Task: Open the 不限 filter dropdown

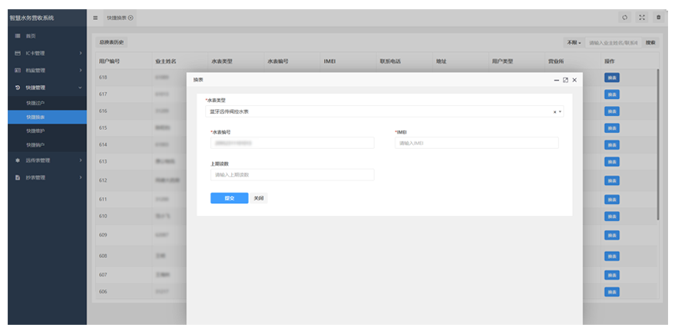Action: pyautogui.click(x=573, y=42)
